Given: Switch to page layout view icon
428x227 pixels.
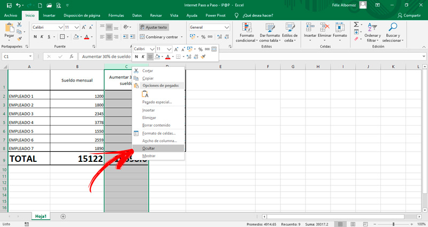Looking at the screenshot, I should click(x=353, y=224).
